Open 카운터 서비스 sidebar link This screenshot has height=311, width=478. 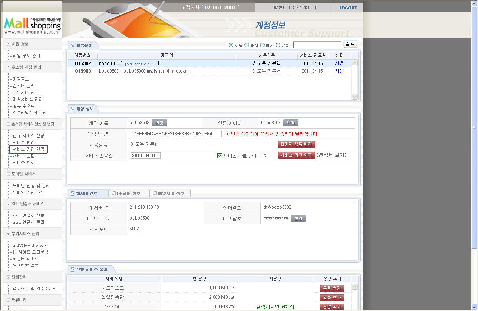click(25, 259)
